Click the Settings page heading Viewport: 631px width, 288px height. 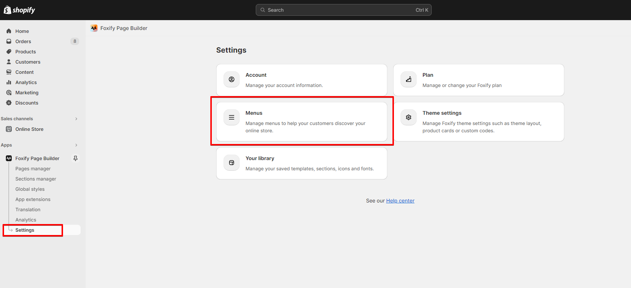[231, 50]
